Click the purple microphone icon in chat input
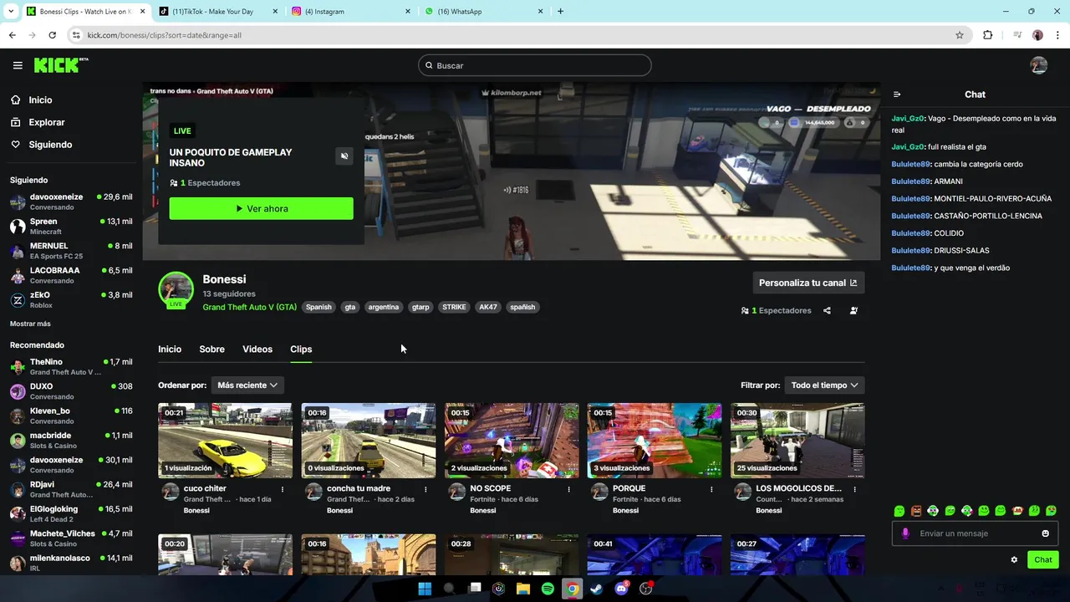Screen dimensions: 1070x602 (x=904, y=533)
